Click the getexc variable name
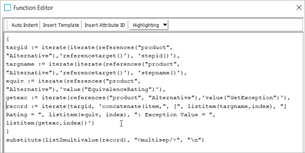The height and width of the screenshot is (153, 305). pyautogui.click(x=17, y=98)
